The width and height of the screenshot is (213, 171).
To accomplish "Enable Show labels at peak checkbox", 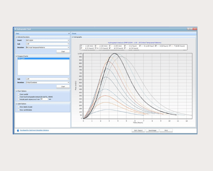I will click(18, 107).
